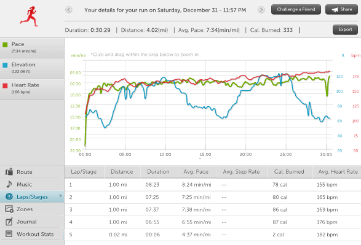The height and width of the screenshot is (245, 361).
Task: Click the Zones chart icon
Action: click(x=9, y=209)
